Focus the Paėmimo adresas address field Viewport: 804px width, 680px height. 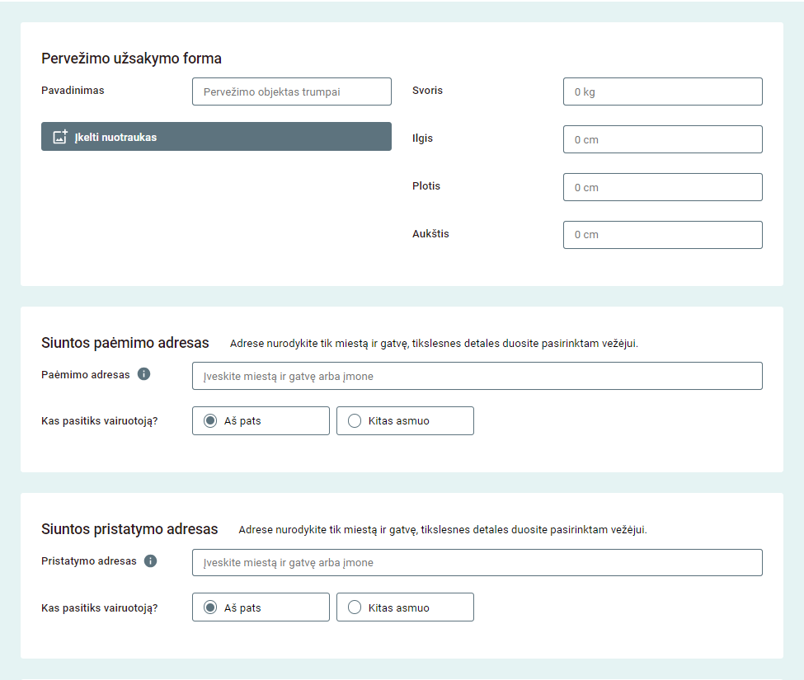(477, 376)
